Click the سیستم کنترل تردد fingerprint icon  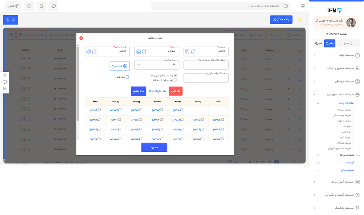[357, 182]
